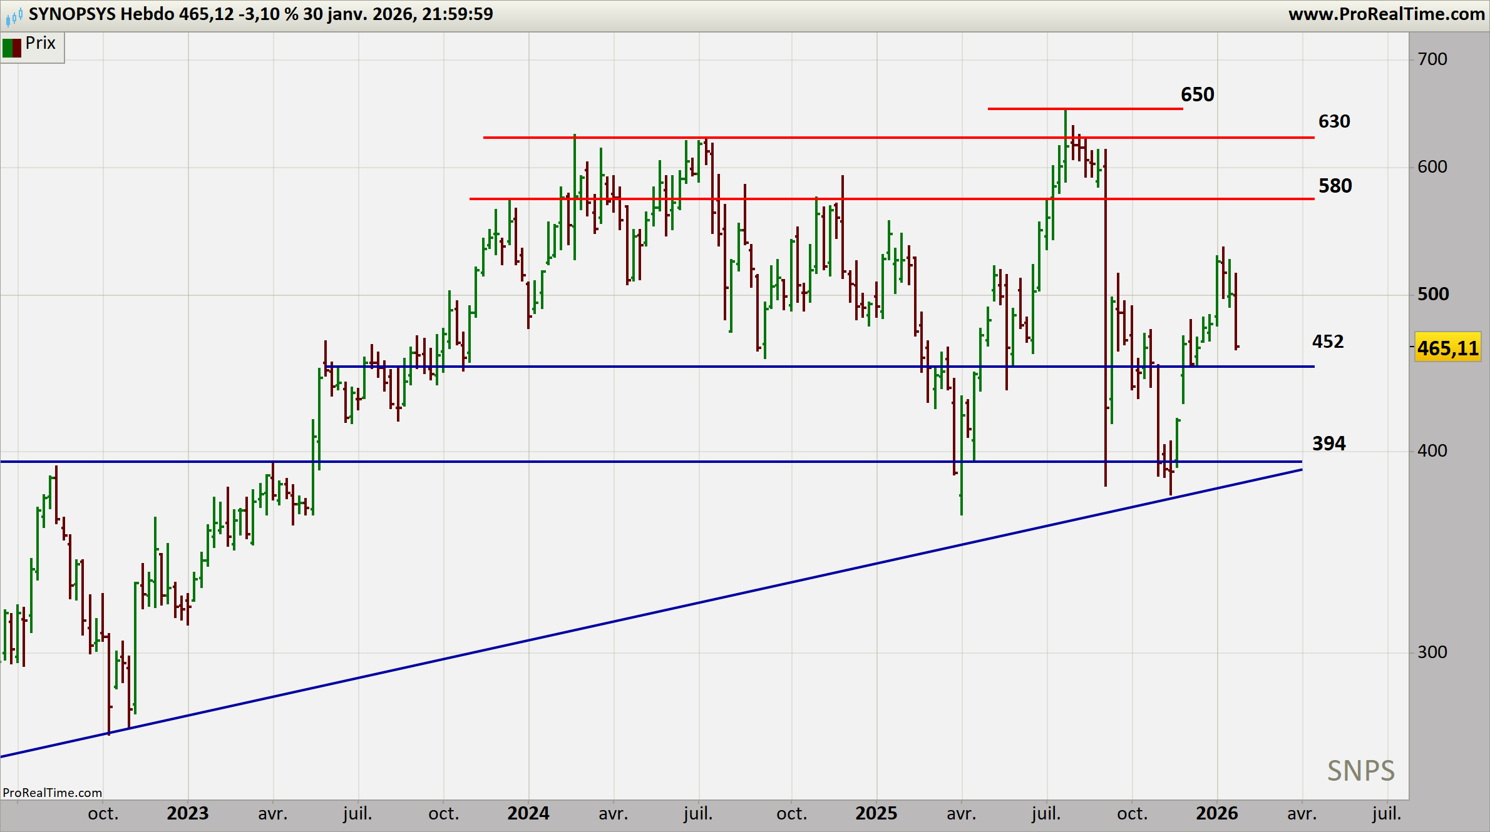The width and height of the screenshot is (1490, 832).
Task: Open the www.ProRealTime.com link top right
Action: tap(1386, 14)
